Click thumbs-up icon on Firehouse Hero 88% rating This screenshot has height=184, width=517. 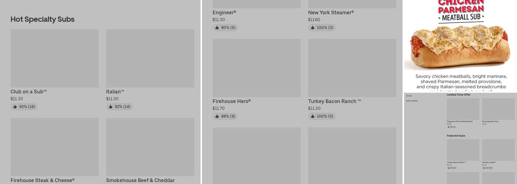coord(217,116)
